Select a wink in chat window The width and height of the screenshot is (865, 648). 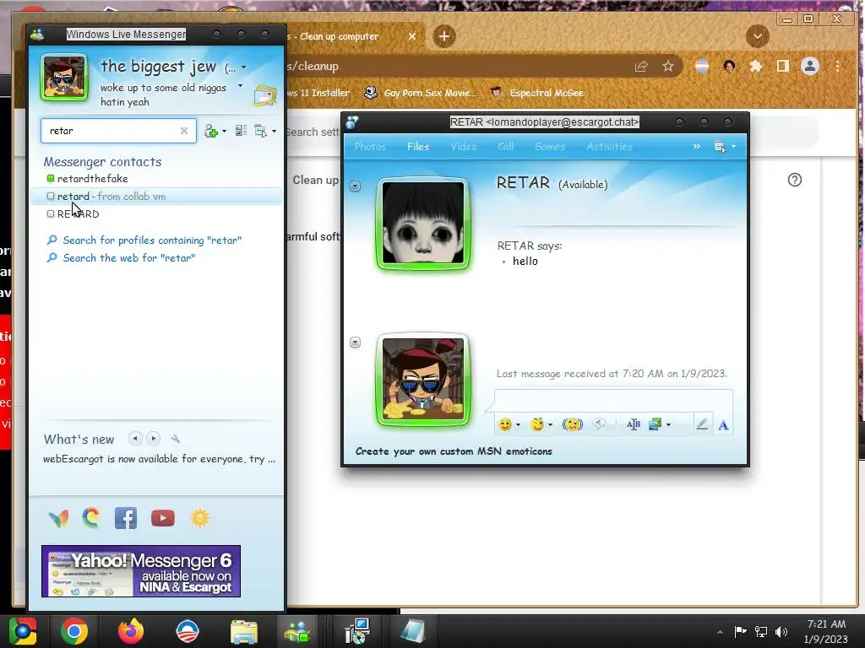[536, 424]
